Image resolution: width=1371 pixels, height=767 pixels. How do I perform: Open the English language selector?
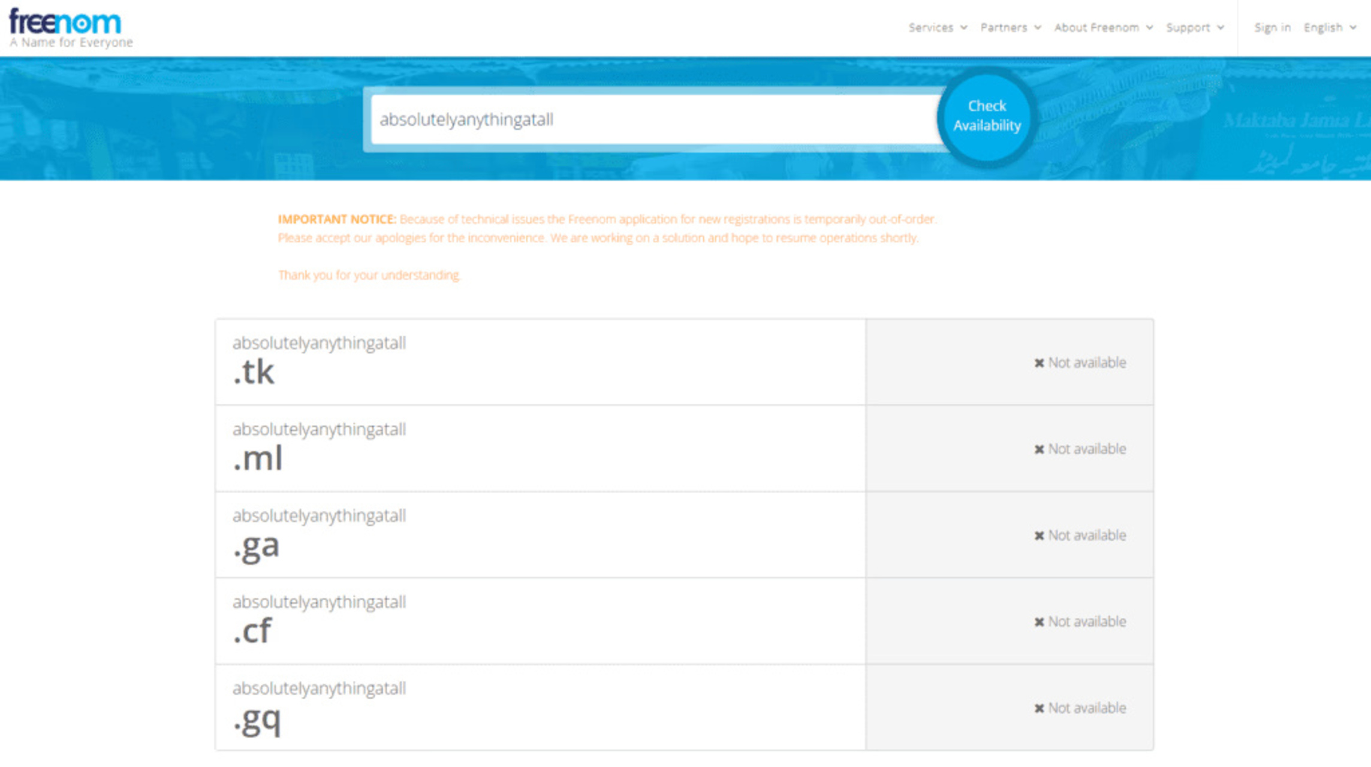1330,28
